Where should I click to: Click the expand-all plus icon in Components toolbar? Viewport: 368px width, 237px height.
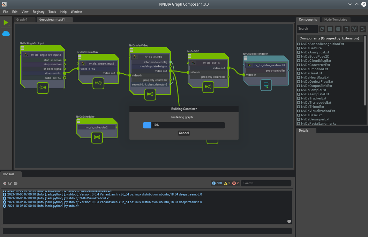pos(330,29)
